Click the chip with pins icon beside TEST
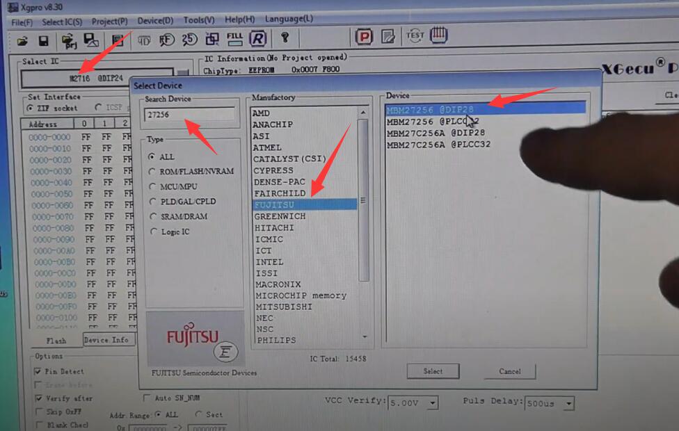 (438, 35)
